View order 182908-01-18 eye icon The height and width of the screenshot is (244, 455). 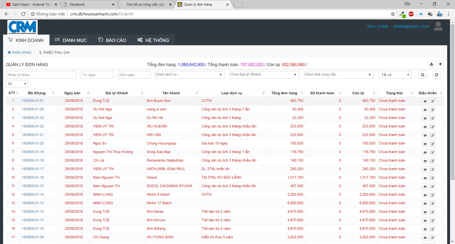425,161
